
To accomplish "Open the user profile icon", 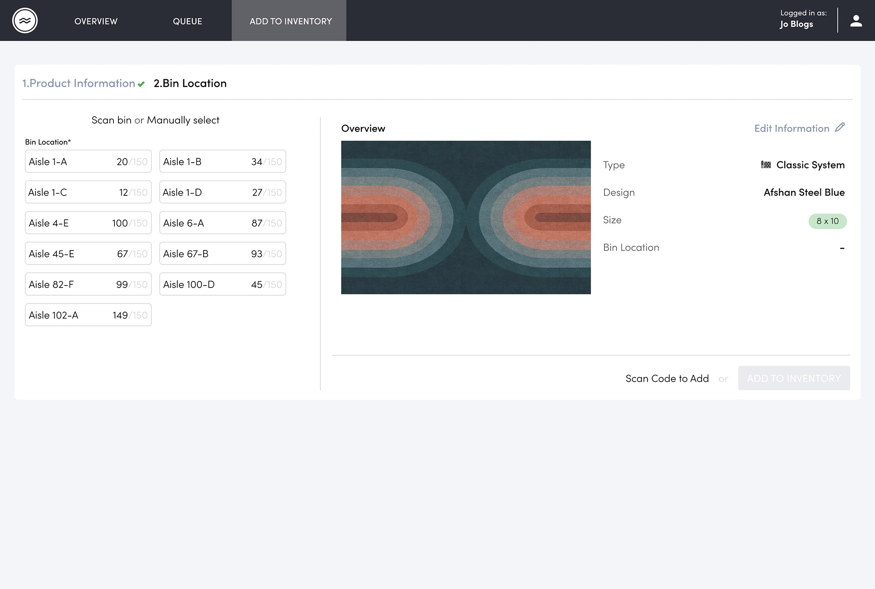I will (x=856, y=21).
